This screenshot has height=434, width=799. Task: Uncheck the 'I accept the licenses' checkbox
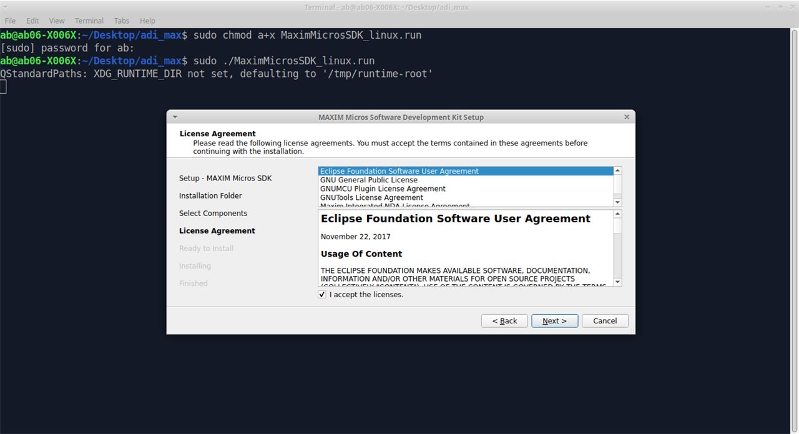[x=322, y=294]
